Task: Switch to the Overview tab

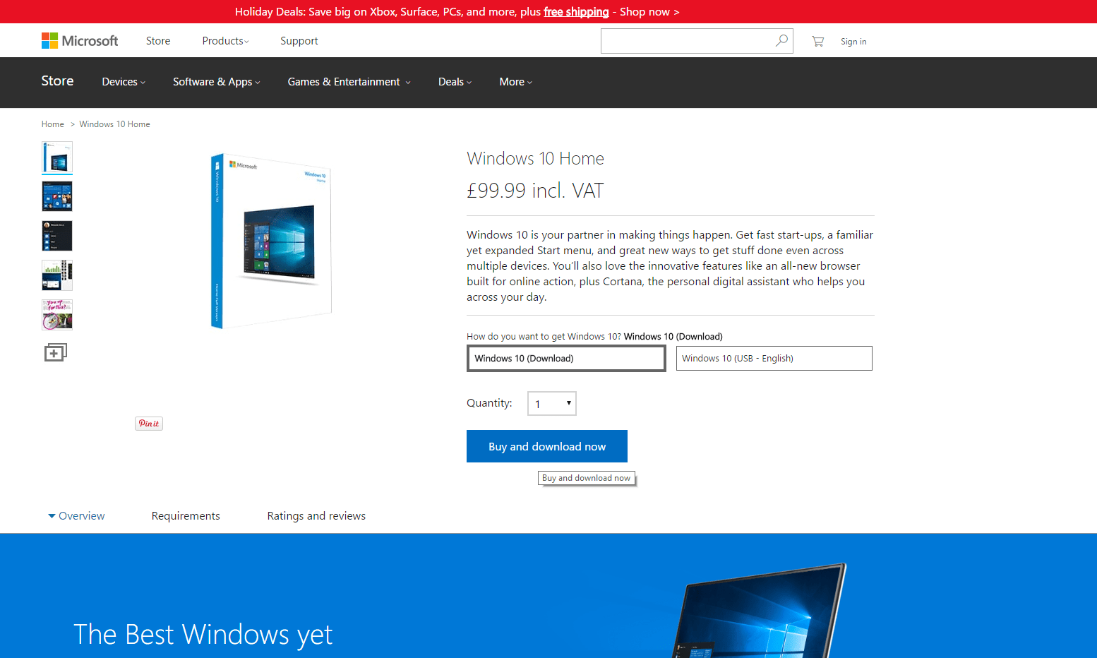Action: point(76,516)
